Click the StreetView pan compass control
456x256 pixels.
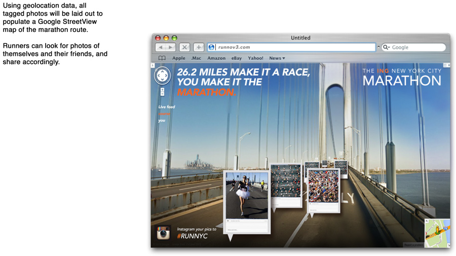coord(162,76)
